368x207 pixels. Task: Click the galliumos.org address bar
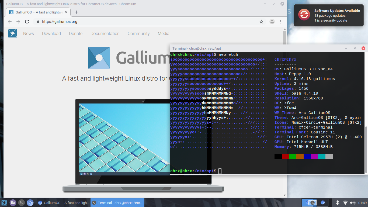(x=150, y=22)
